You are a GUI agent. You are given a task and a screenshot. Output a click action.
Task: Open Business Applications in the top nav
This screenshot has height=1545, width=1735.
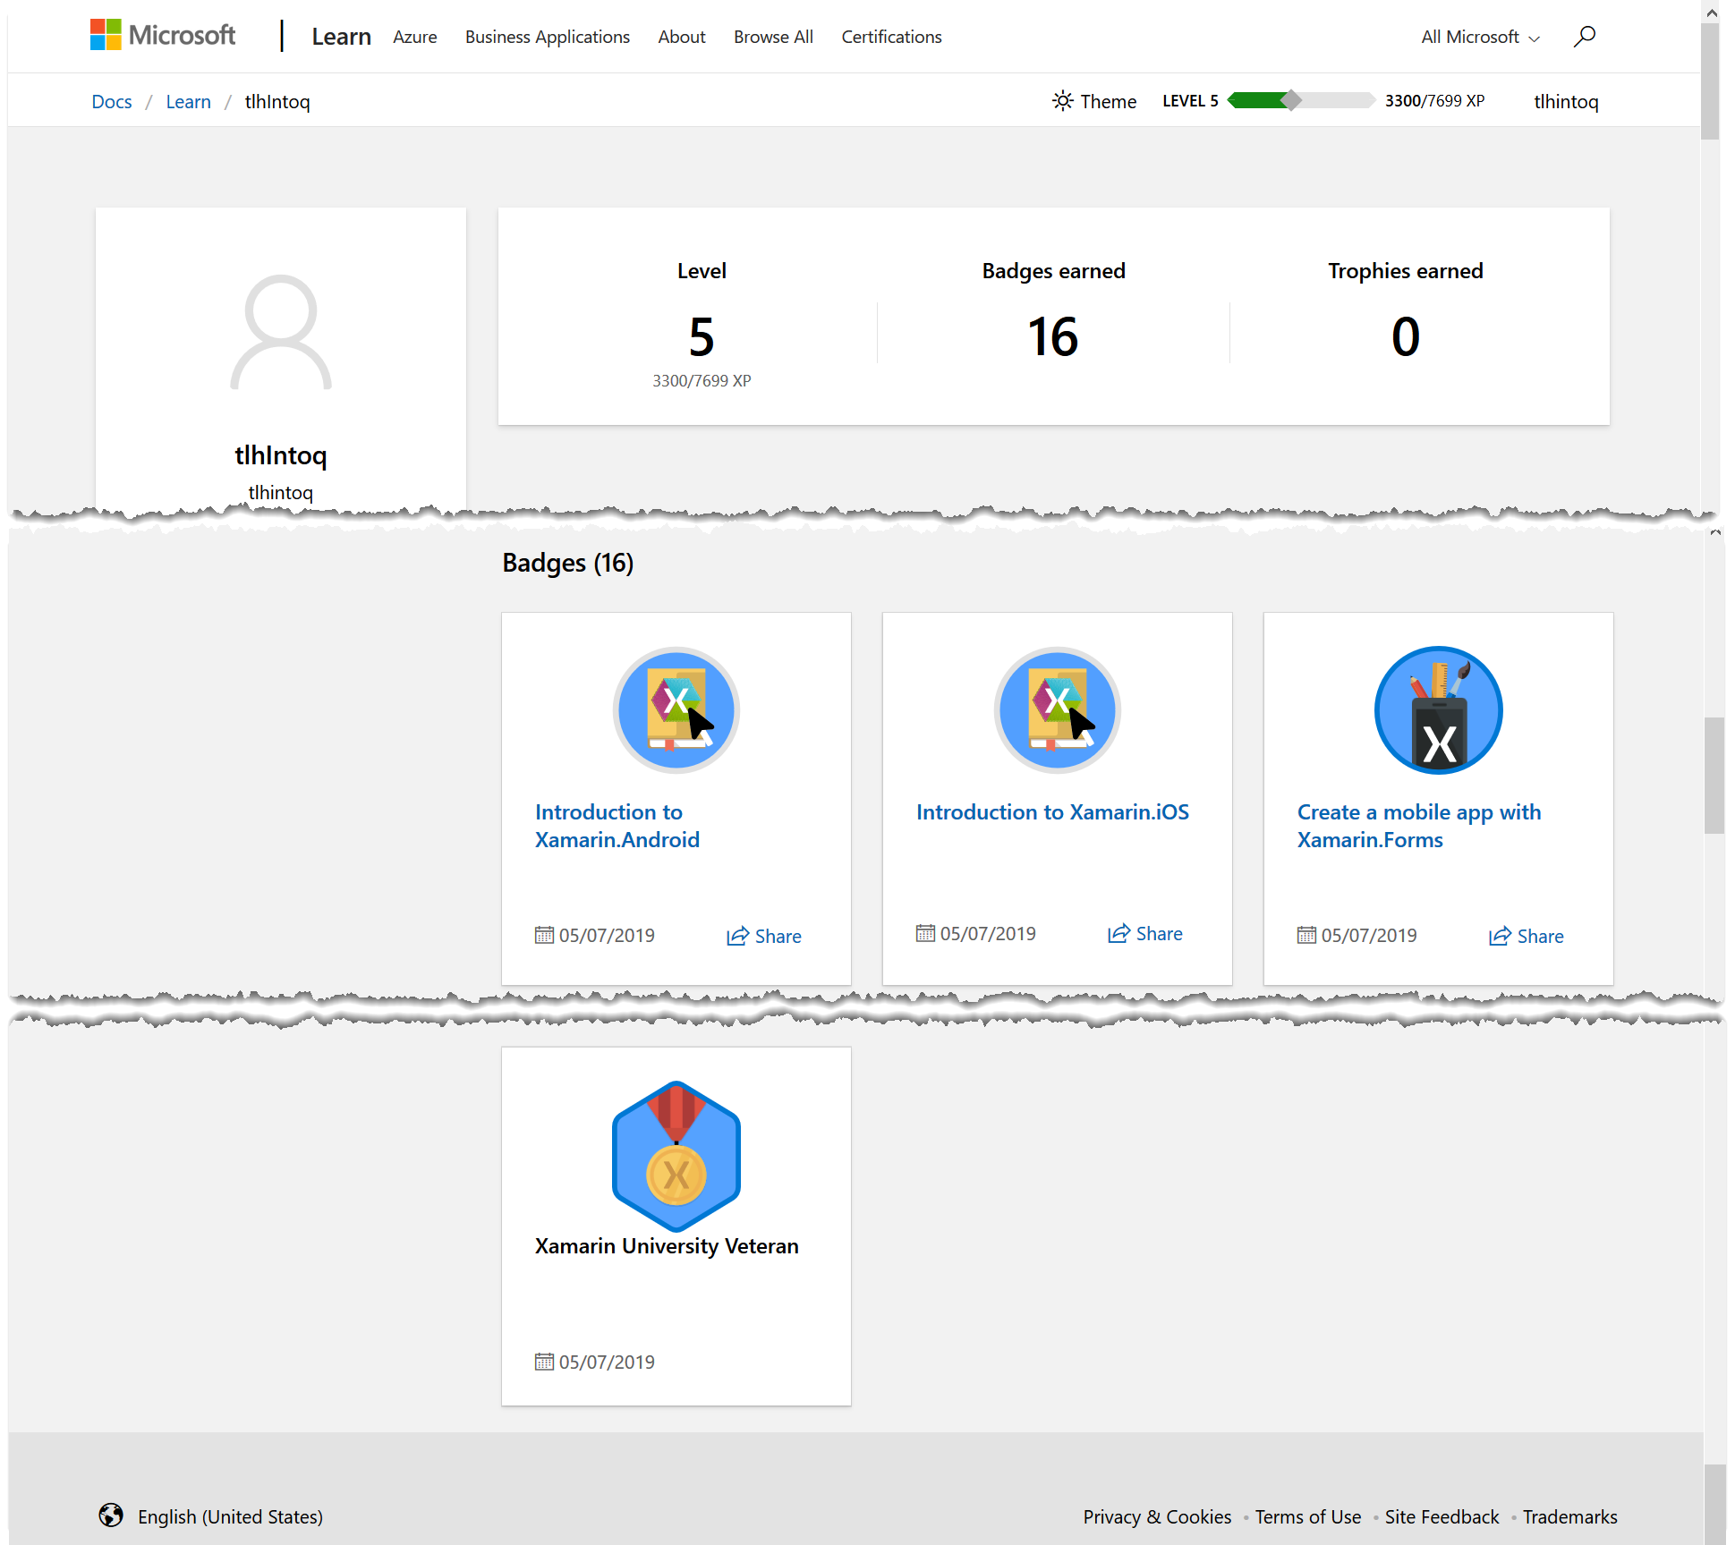point(548,37)
